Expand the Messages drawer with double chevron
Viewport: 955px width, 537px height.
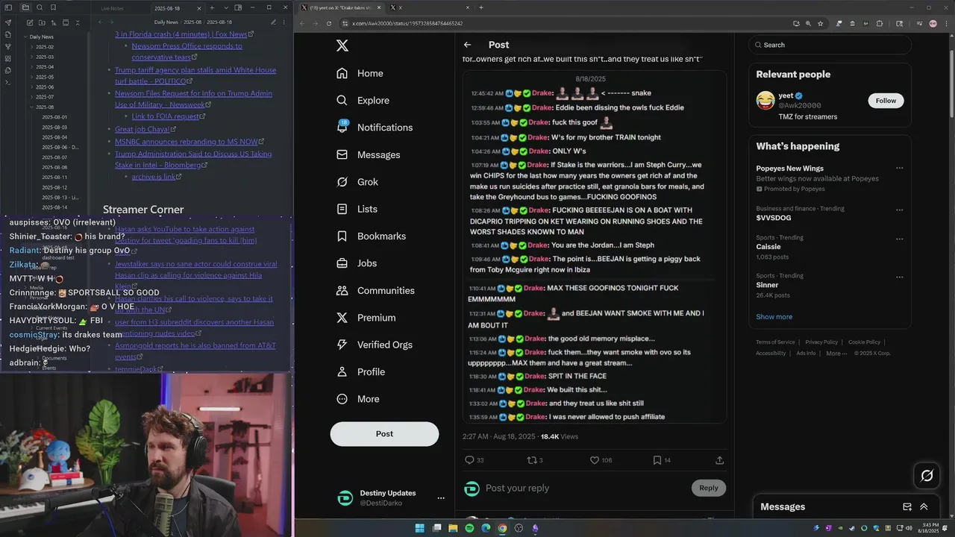(x=924, y=506)
